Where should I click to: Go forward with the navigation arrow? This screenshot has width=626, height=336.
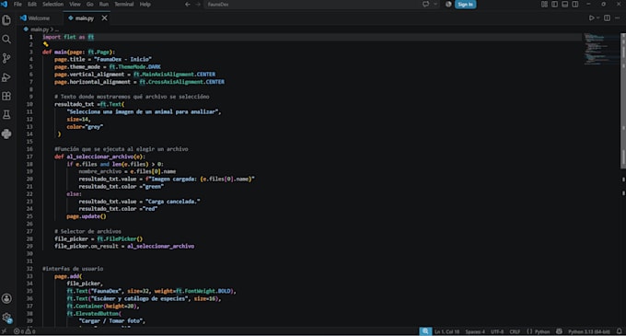(x=198, y=5)
